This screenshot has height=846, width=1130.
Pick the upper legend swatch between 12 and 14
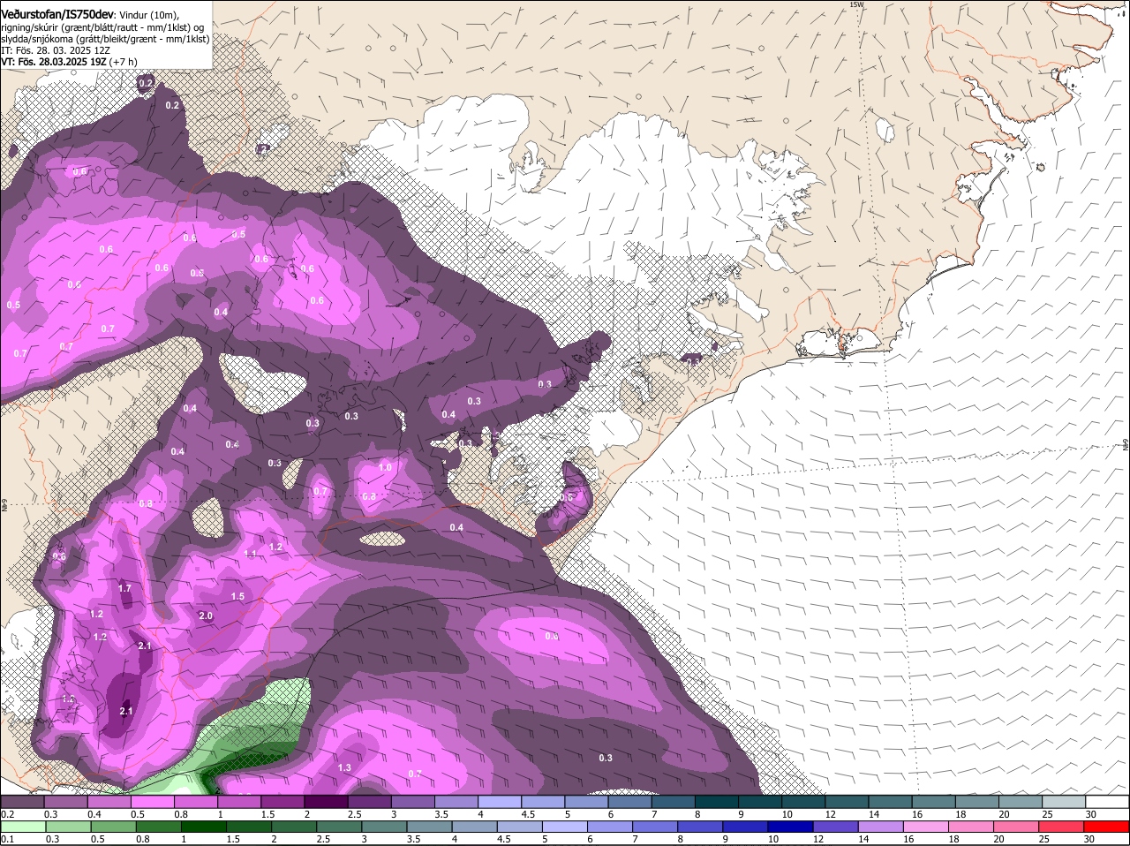pyautogui.click(x=847, y=802)
